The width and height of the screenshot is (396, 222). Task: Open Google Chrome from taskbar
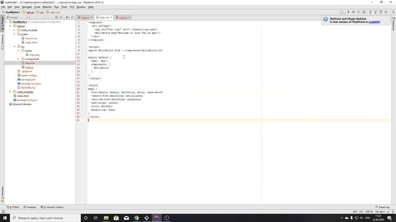pos(136,218)
